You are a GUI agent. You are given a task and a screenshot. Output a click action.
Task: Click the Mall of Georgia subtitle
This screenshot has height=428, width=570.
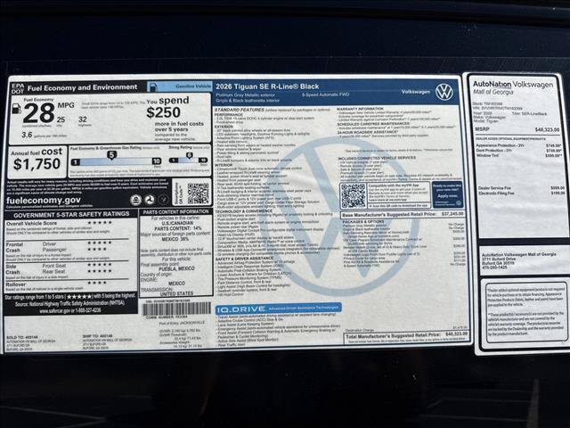tap(493, 92)
